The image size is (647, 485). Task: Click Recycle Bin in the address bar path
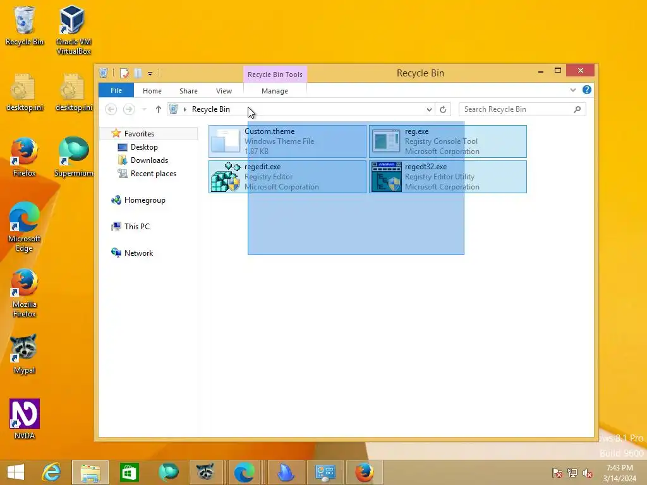(211, 109)
